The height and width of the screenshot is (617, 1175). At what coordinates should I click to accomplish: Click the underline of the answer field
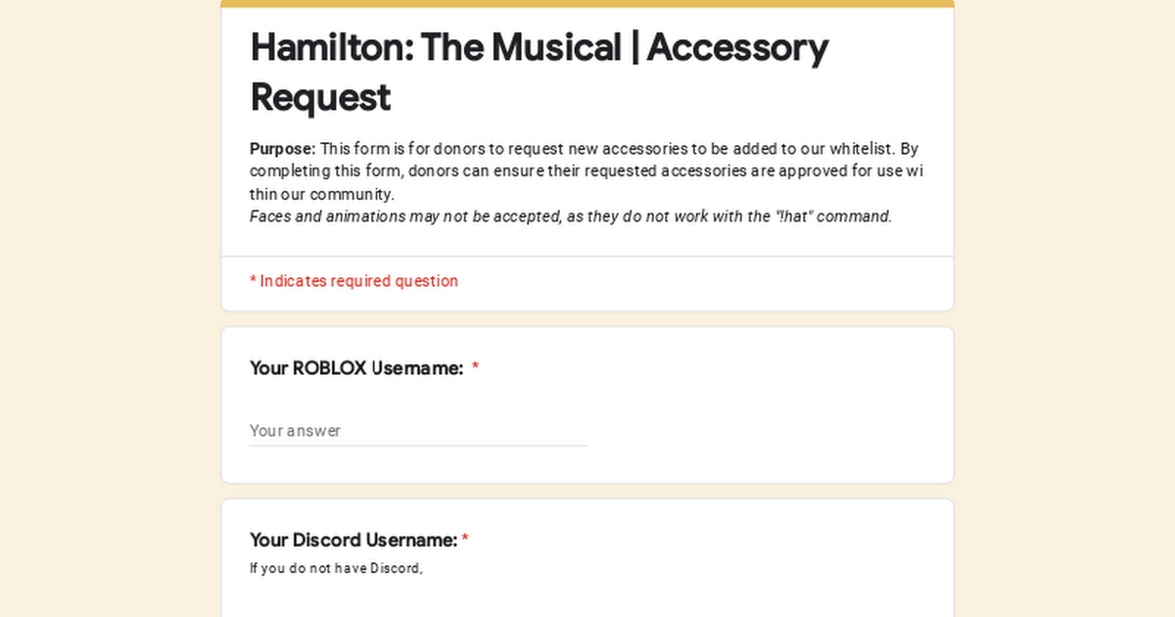[x=418, y=447]
